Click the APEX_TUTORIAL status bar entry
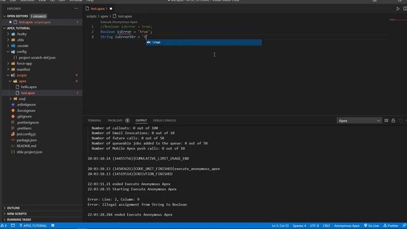 pos(32,226)
